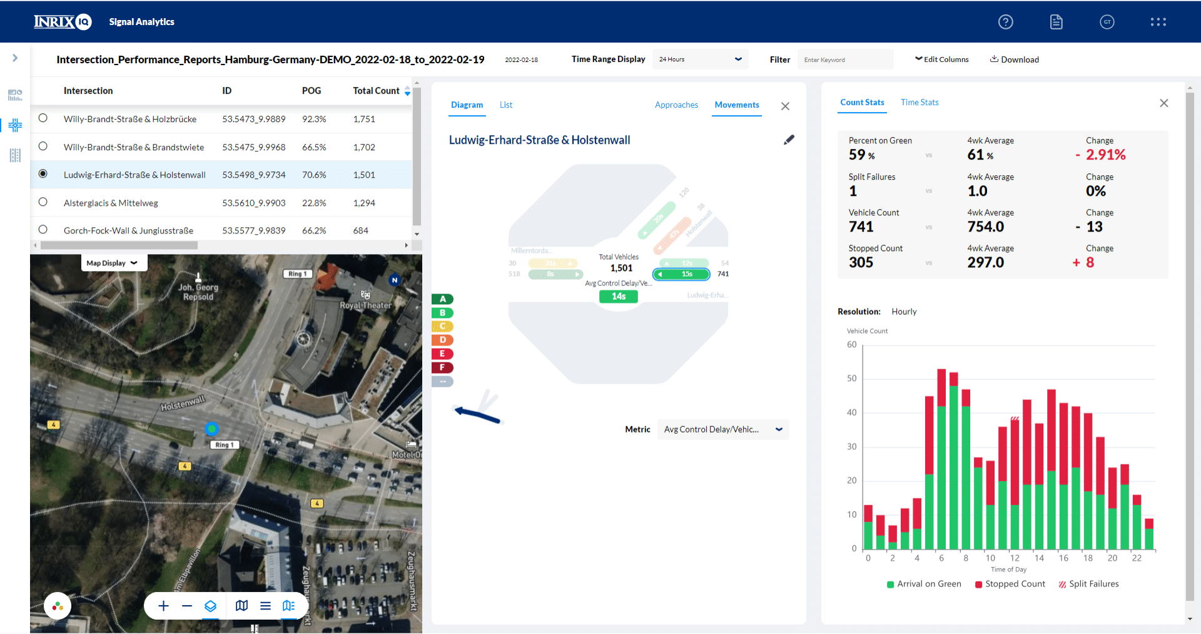Open Time Range Display 24 Hours dropdown

(700, 59)
